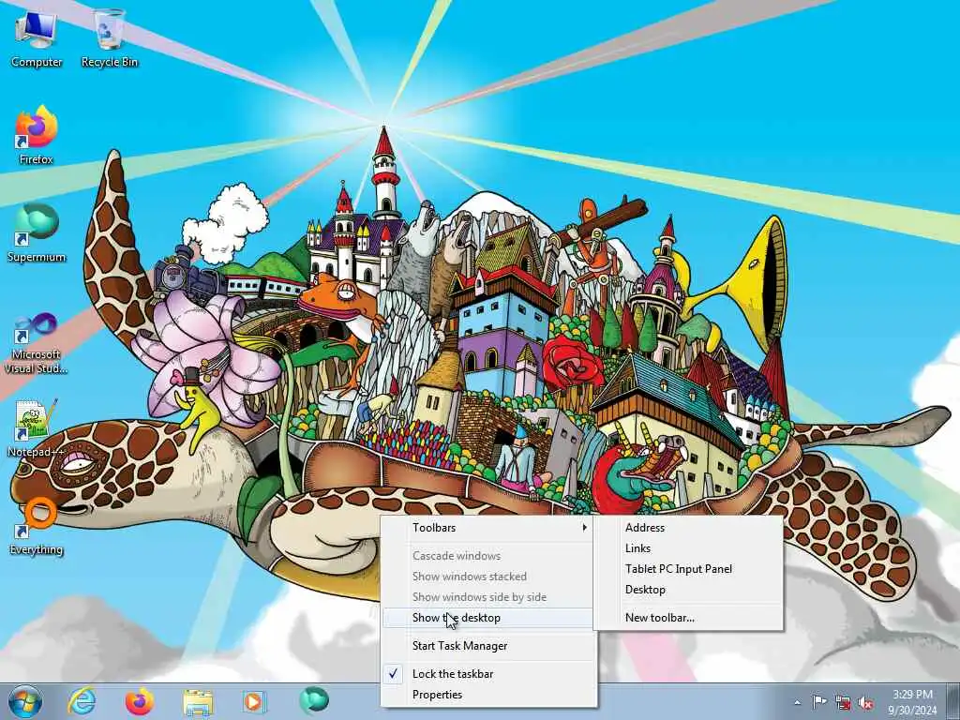Enable the Address toolbar

point(688,528)
